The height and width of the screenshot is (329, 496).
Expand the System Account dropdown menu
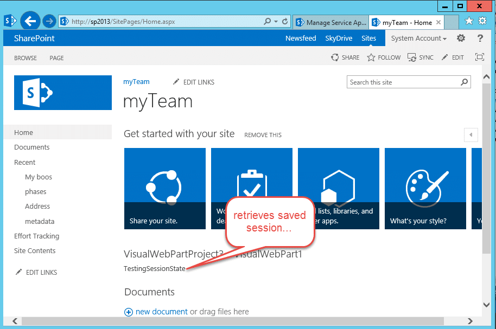(x=419, y=38)
